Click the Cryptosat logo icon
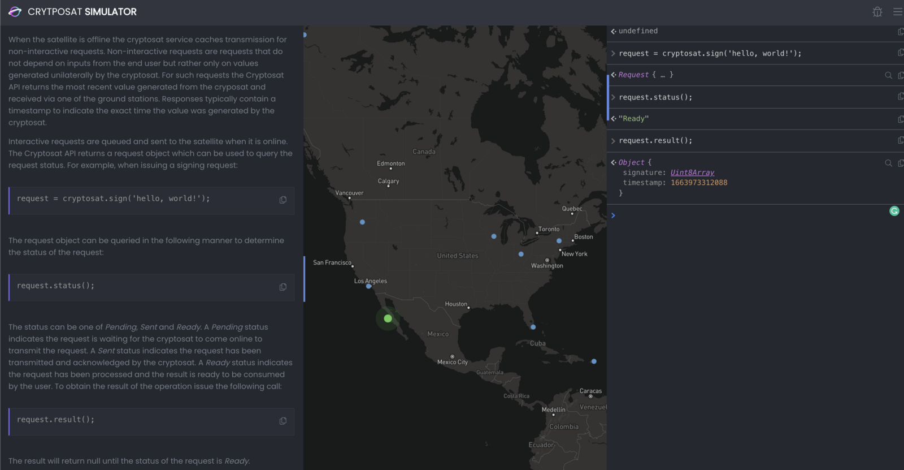Viewport: 904px width, 470px height. click(x=15, y=12)
